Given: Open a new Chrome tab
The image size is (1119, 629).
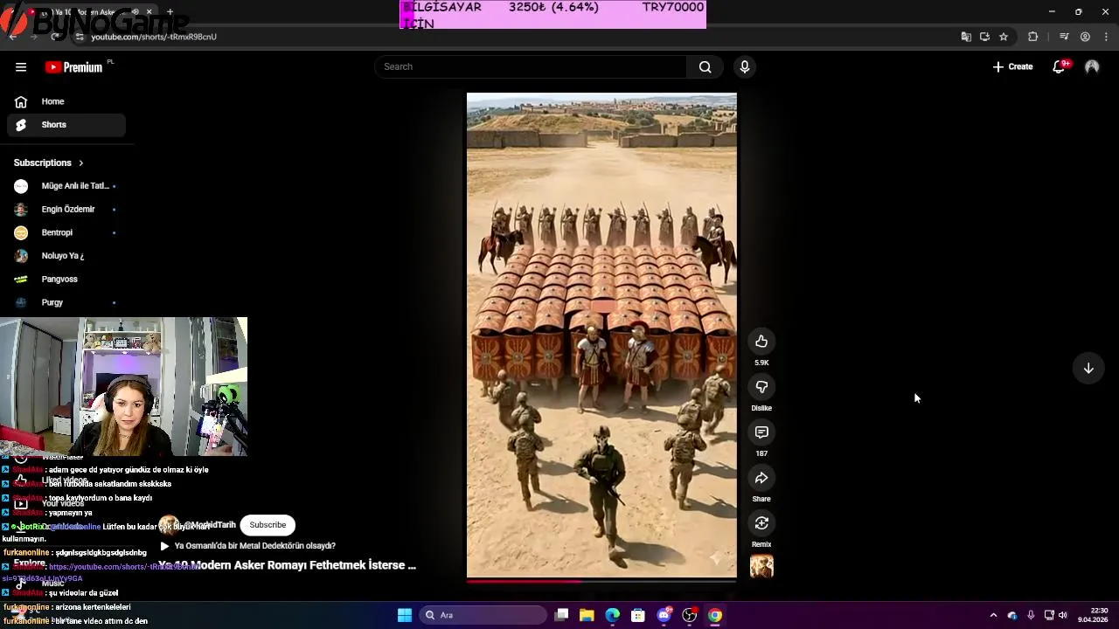Looking at the screenshot, I should click(170, 12).
